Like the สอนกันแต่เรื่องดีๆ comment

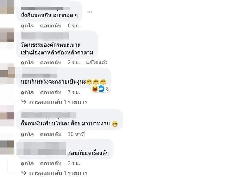27,163
